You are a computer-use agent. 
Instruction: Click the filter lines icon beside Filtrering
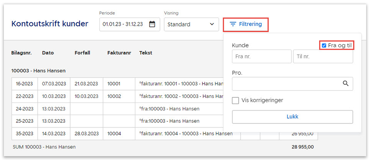(233, 24)
